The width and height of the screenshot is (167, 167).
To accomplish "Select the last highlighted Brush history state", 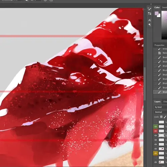I will pyautogui.click(x=160, y=92).
